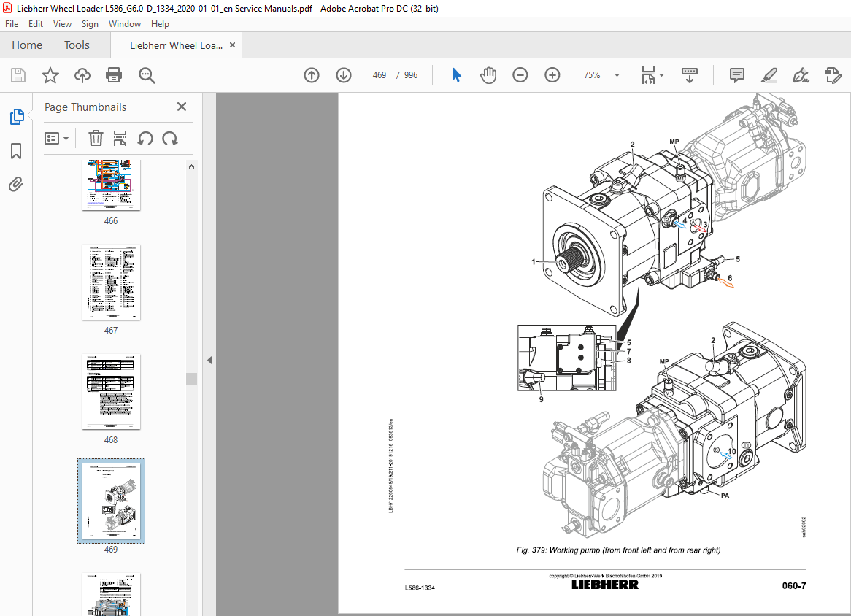Click the total page count 996

[x=411, y=75]
